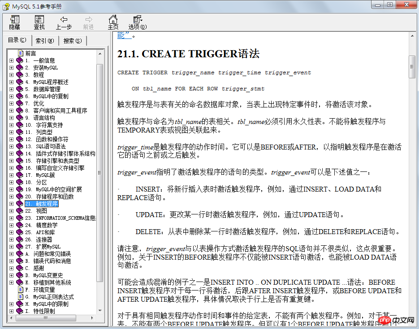Expand the 触发程序 chapter node
Viewport: 419px width, 329px height.
(x=11, y=204)
